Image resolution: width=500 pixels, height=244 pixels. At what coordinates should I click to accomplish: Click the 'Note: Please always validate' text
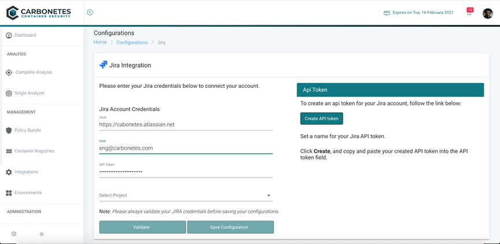190,212
